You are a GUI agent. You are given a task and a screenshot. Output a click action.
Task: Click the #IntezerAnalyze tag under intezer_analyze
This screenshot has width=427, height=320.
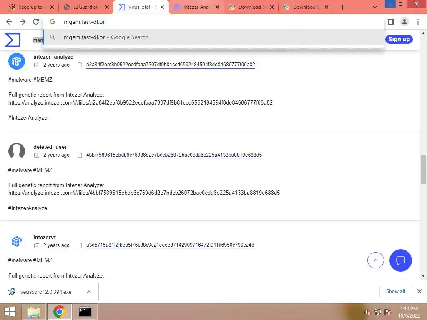[28, 118]
